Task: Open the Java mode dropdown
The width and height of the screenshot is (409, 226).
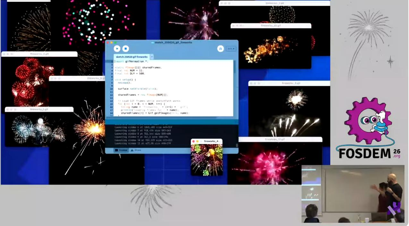Action: [231, 49]
